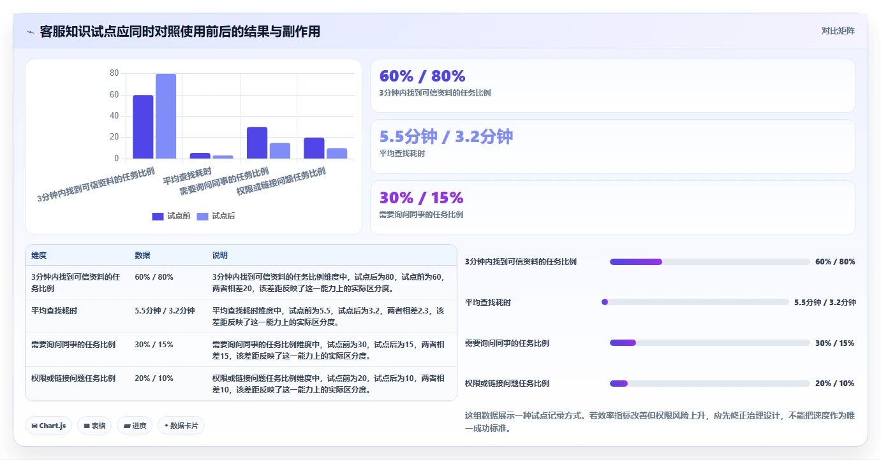Click the Chart.js chip icon
The width and height of the screenshot is (881, 460).
point(34,426)
